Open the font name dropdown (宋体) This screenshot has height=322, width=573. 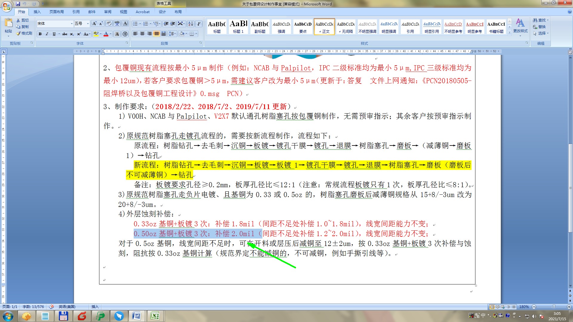[x=72, y=24]
